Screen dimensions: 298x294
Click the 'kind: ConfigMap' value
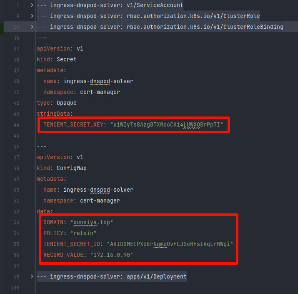coord(71,168)
